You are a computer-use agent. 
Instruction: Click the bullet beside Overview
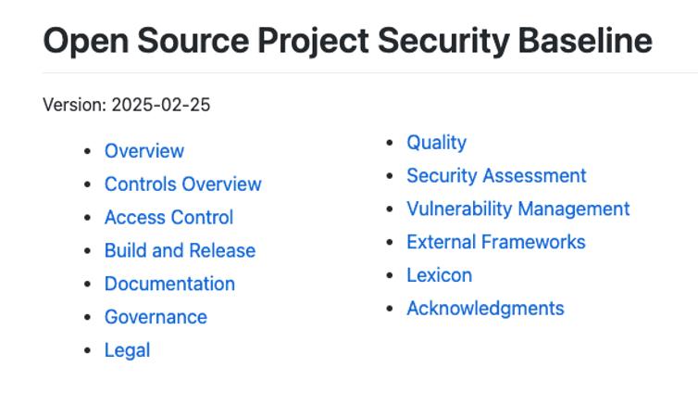coord(87,152)
